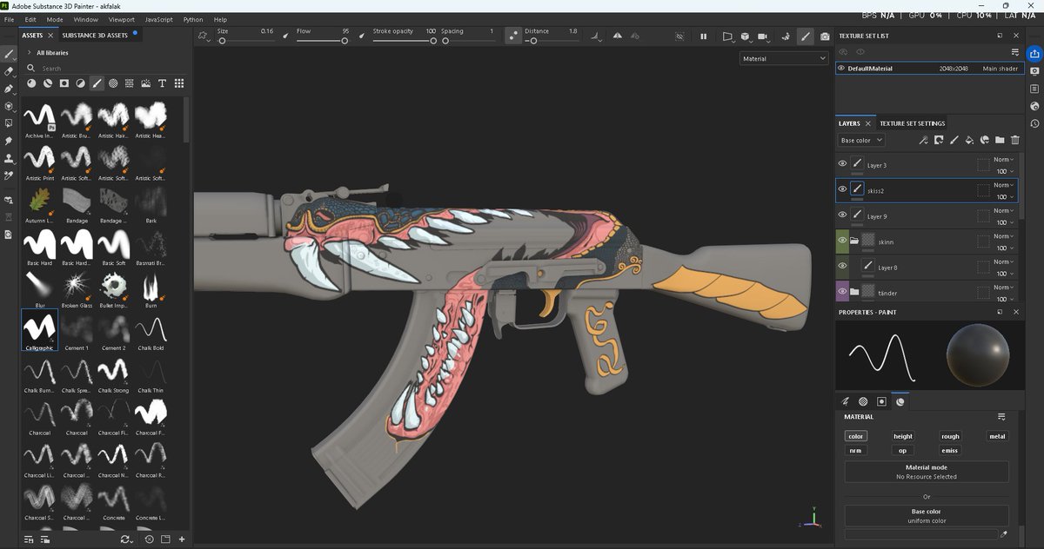
Task: Toggle the metal channel button
Action: (997, 436)
